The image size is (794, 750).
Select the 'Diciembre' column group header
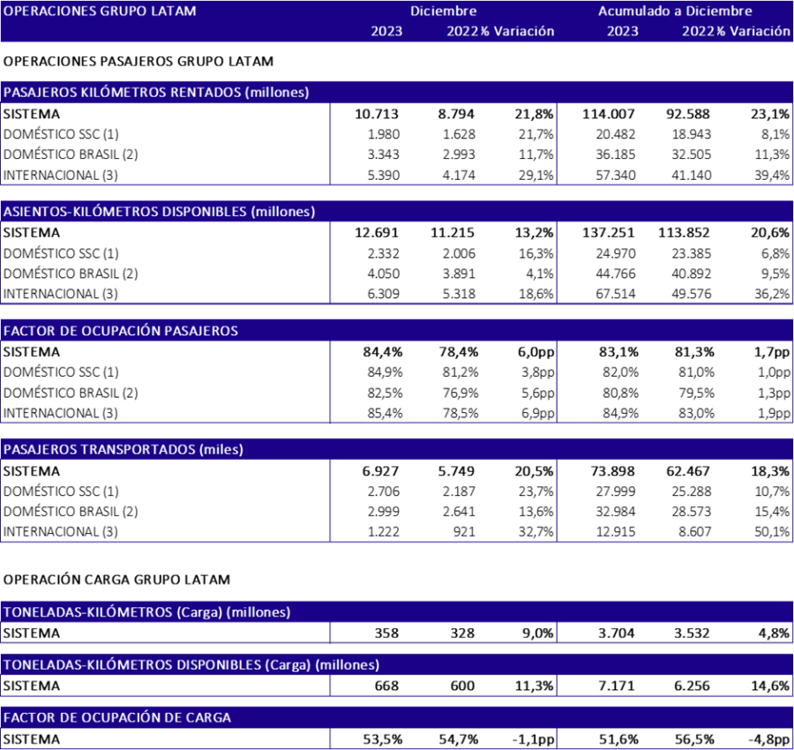[x=443, y=11]
